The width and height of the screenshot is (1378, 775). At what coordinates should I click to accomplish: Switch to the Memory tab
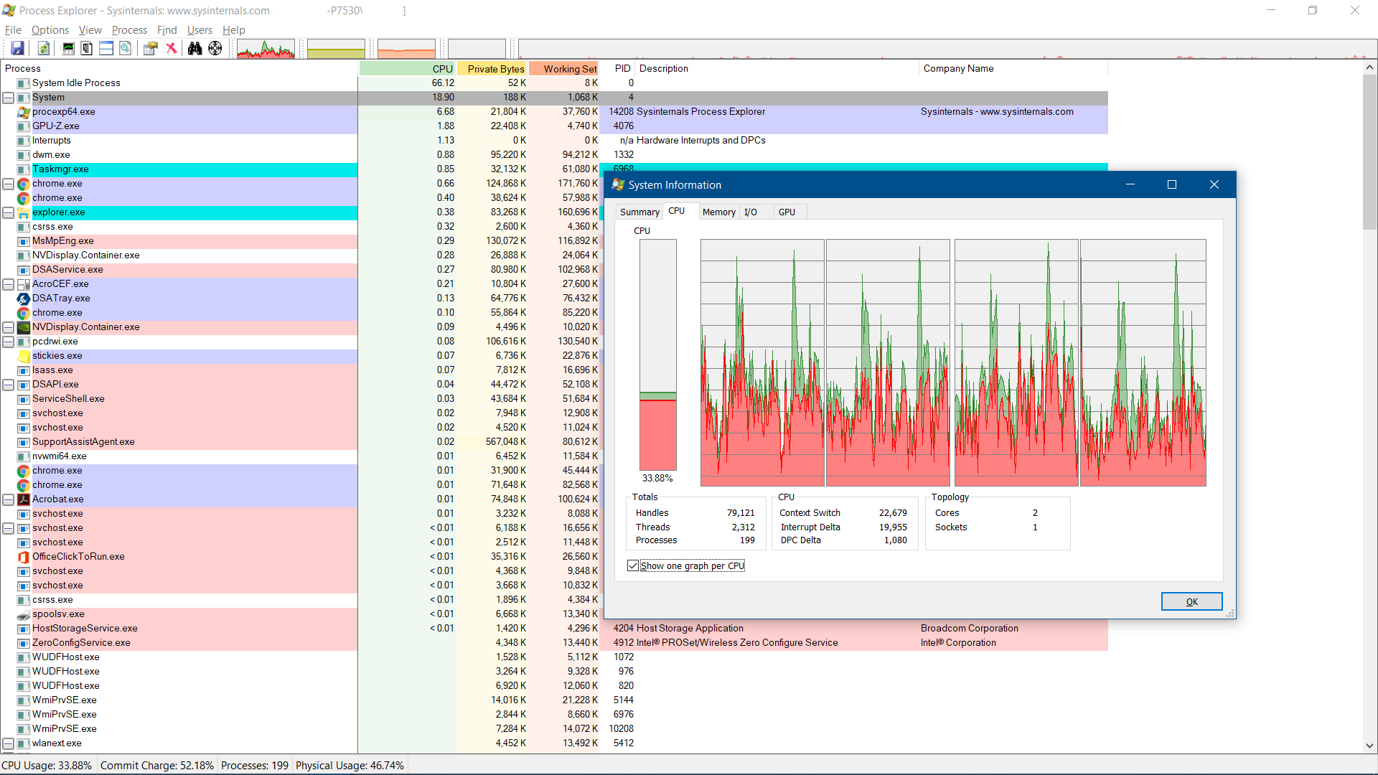tap(718, 212)
